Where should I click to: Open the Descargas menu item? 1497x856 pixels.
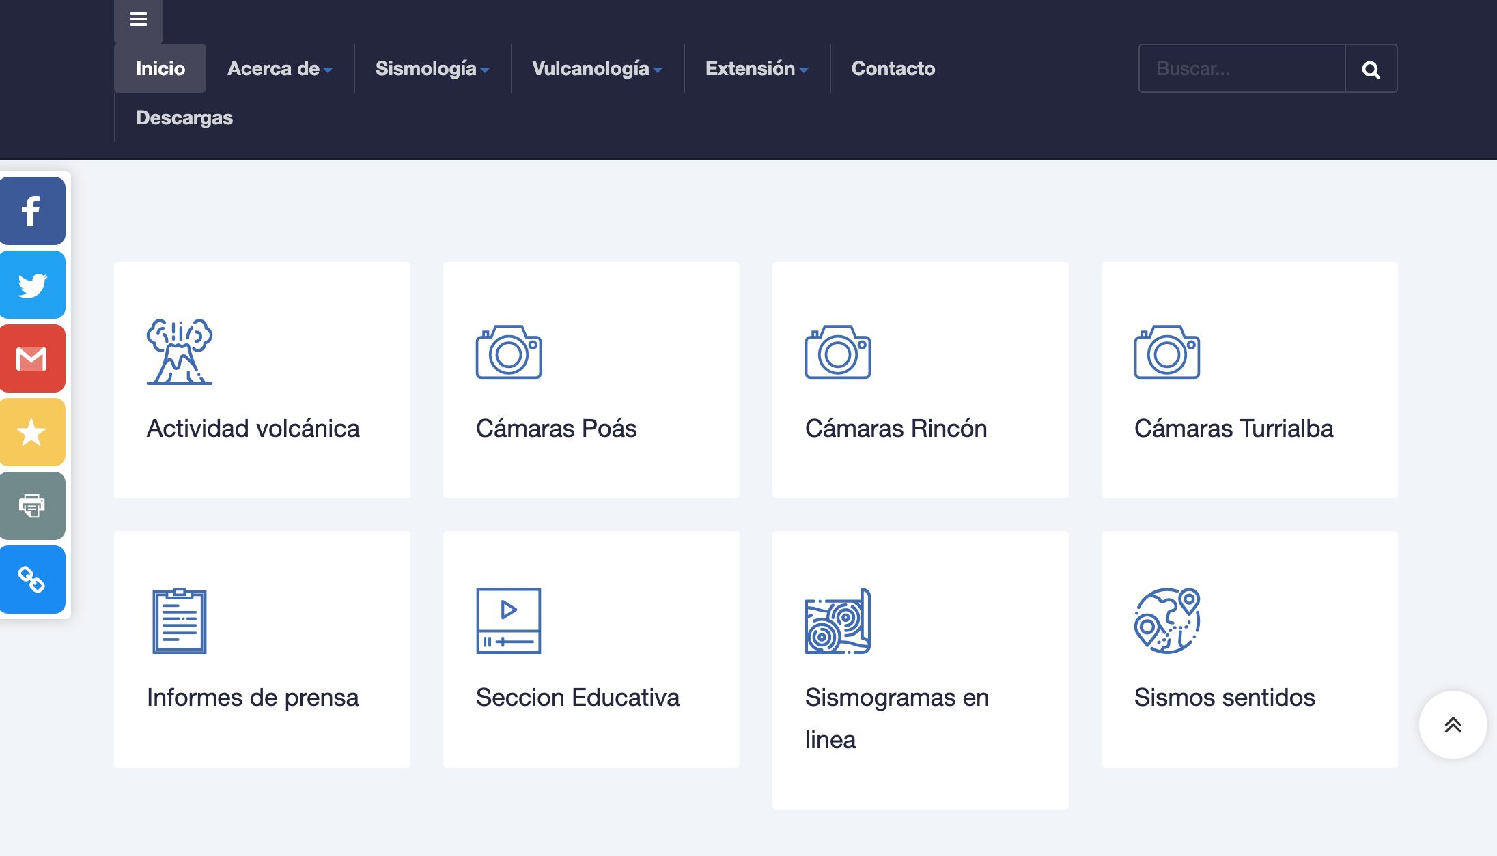click(184, 118)
